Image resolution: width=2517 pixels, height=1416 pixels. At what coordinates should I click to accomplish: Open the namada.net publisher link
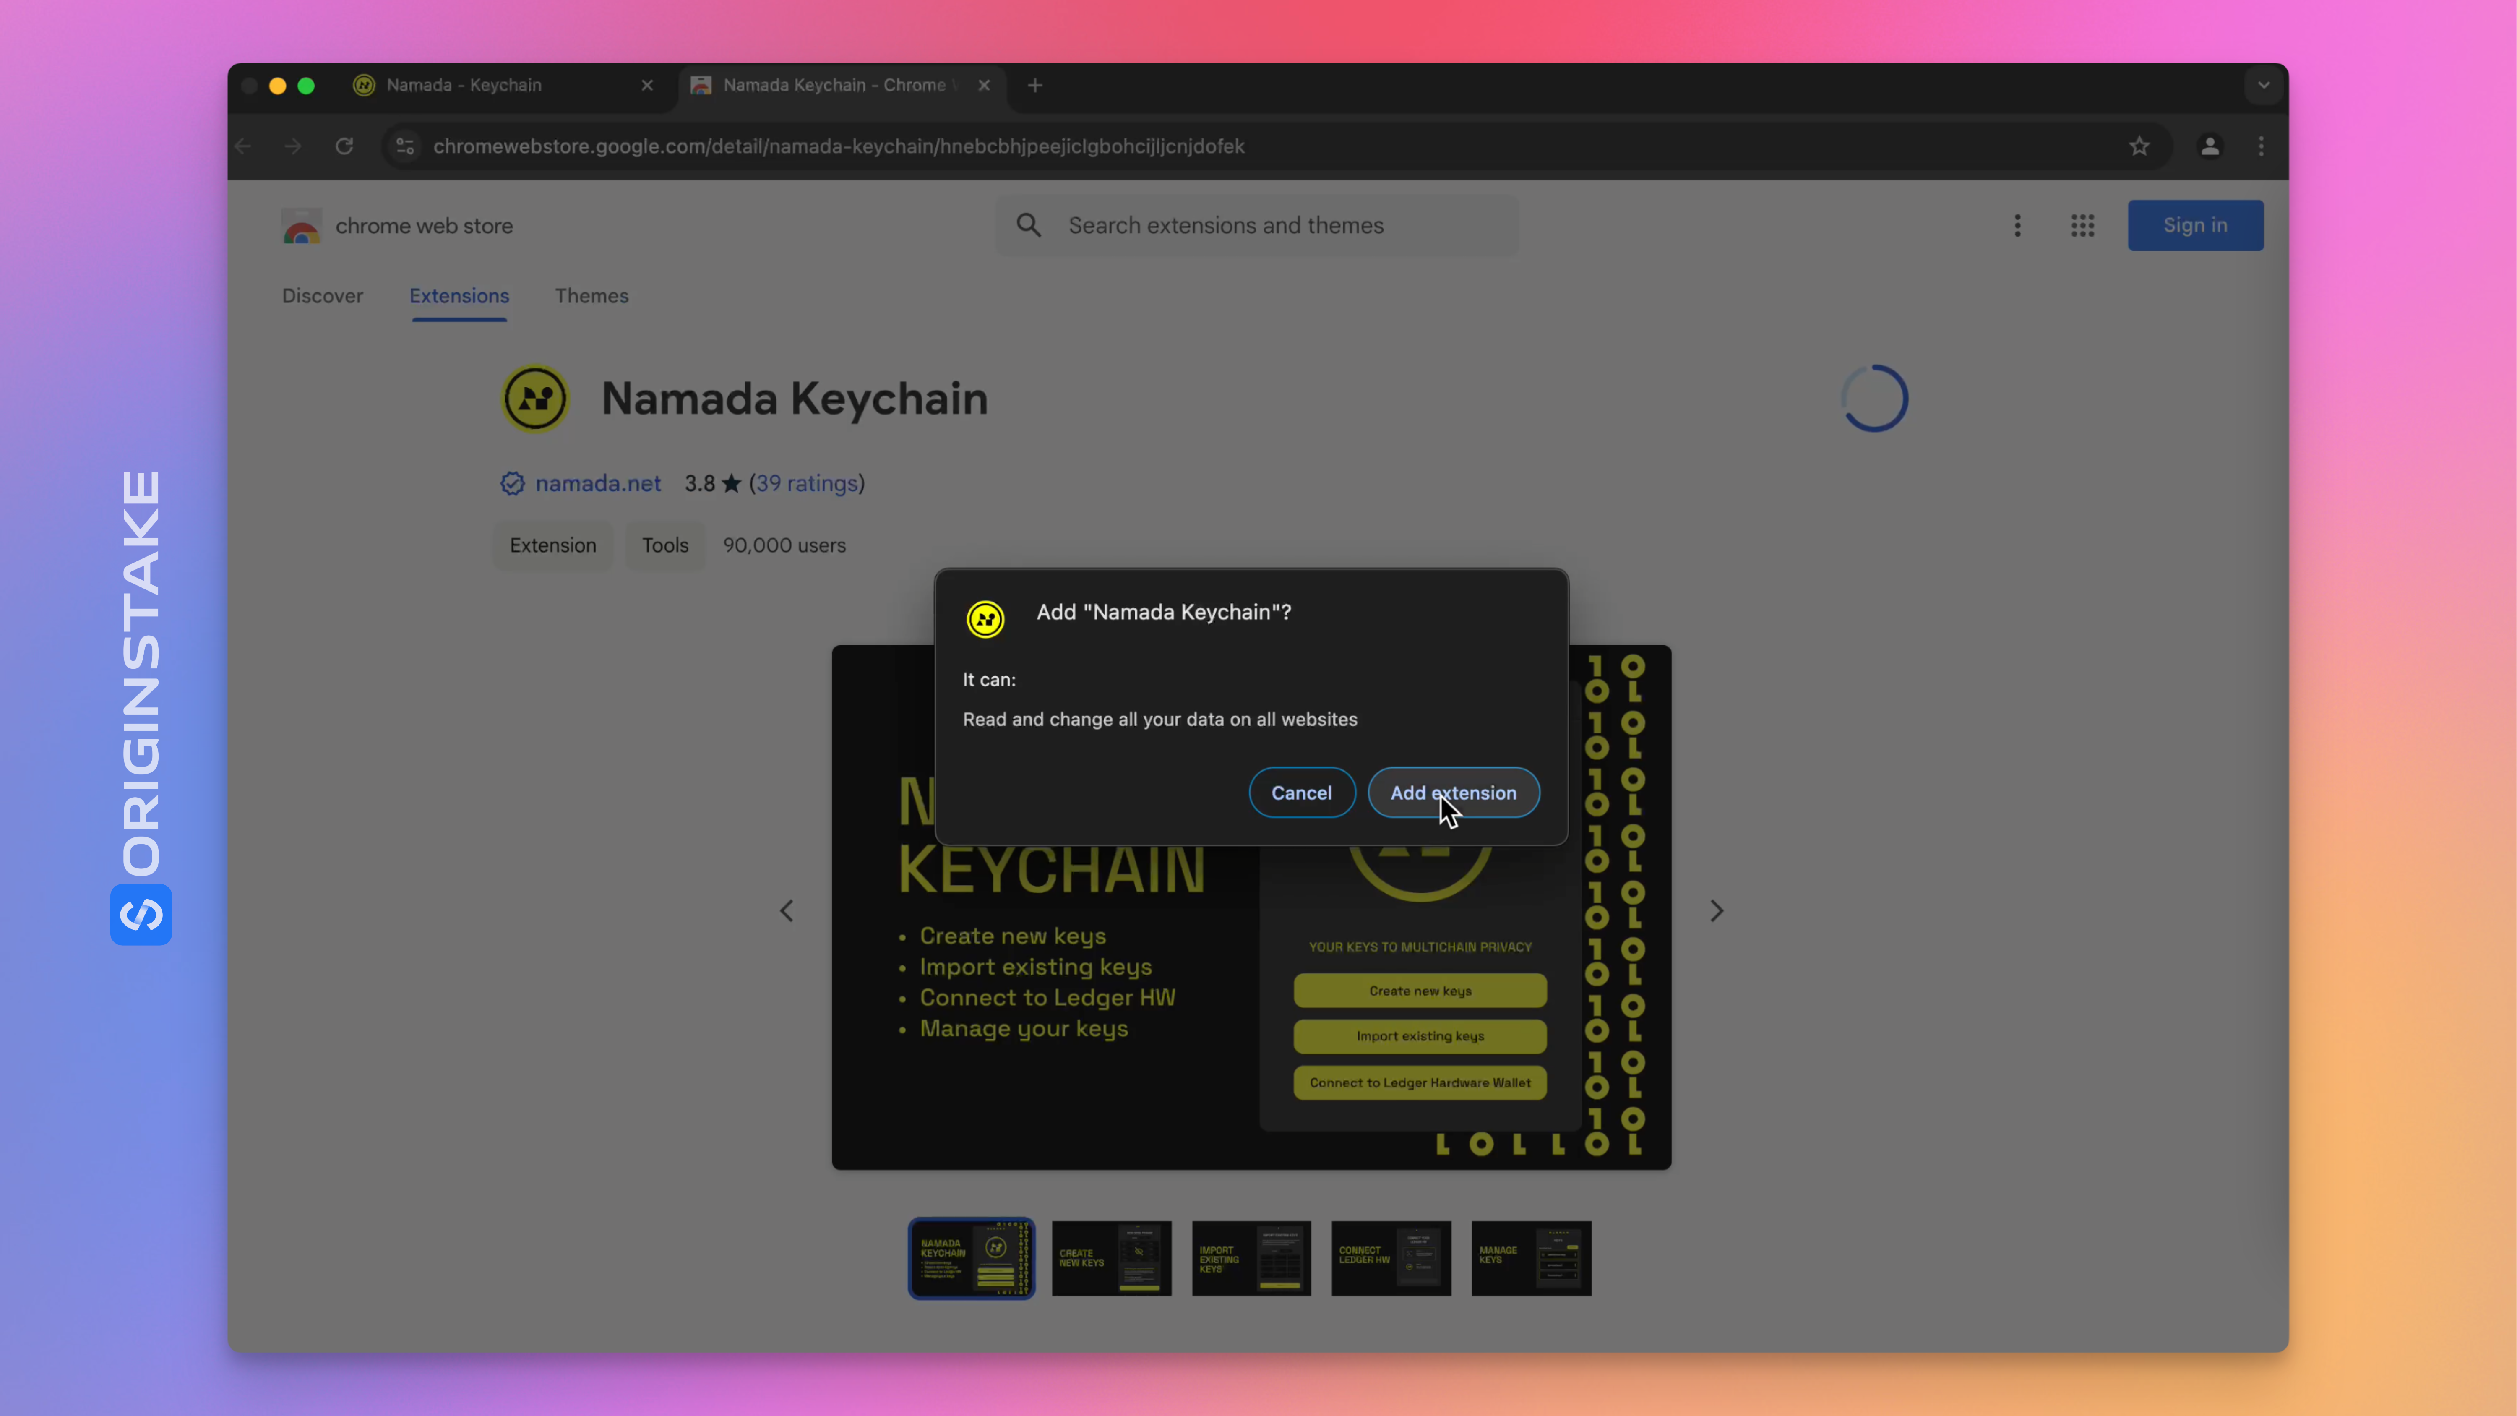(x=598, y=483)
